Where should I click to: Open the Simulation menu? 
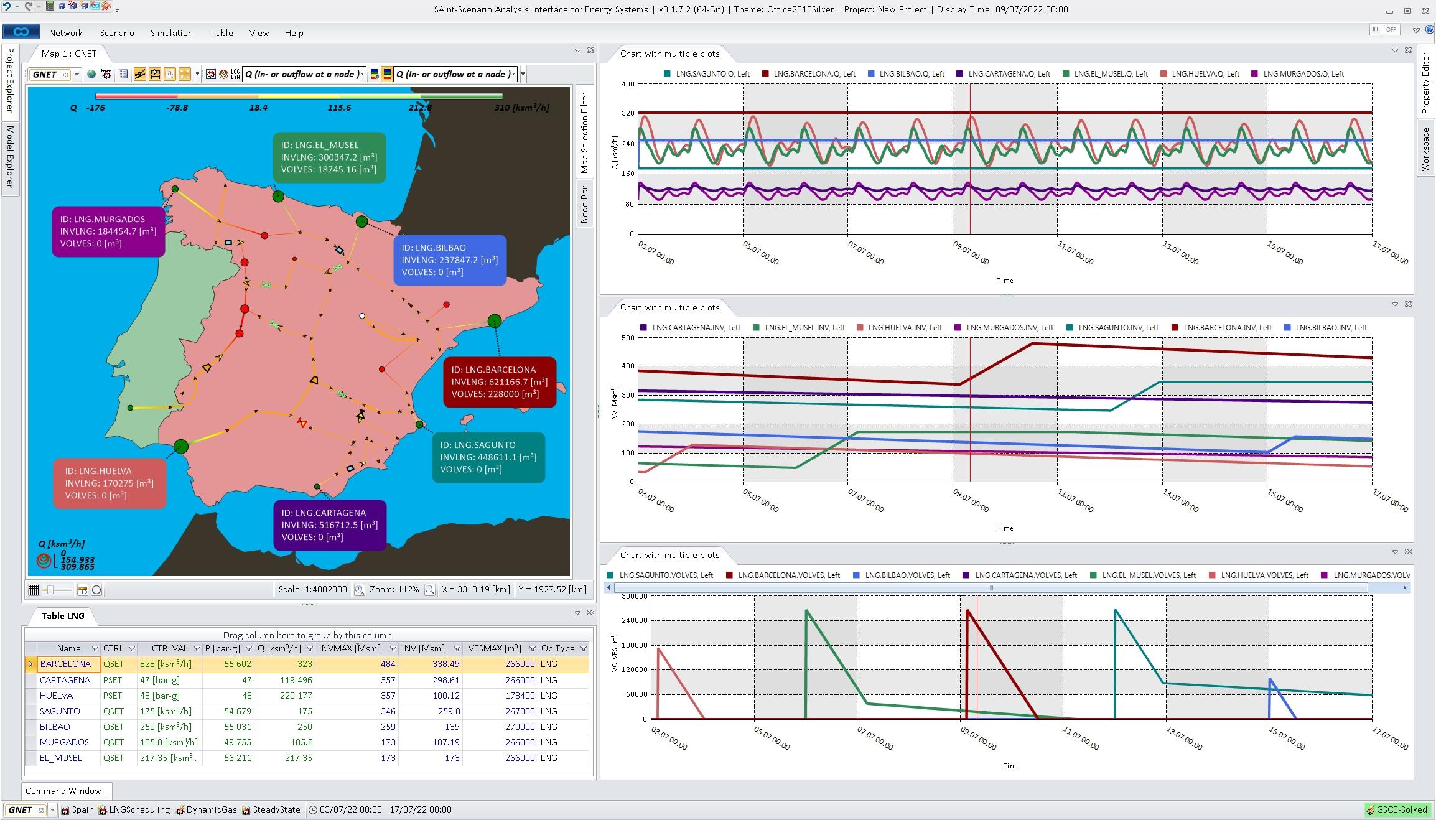[x=172, y=33]
